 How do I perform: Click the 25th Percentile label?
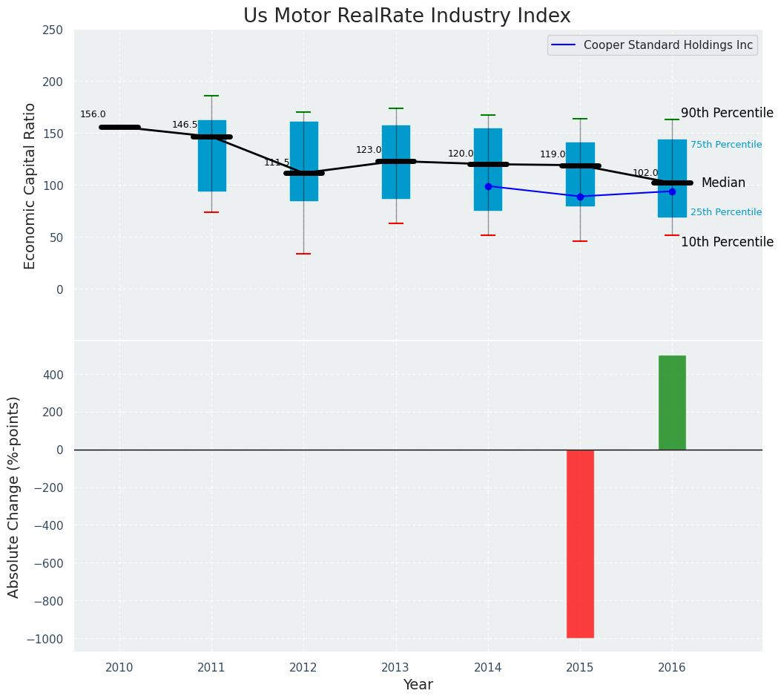point(725,212)
